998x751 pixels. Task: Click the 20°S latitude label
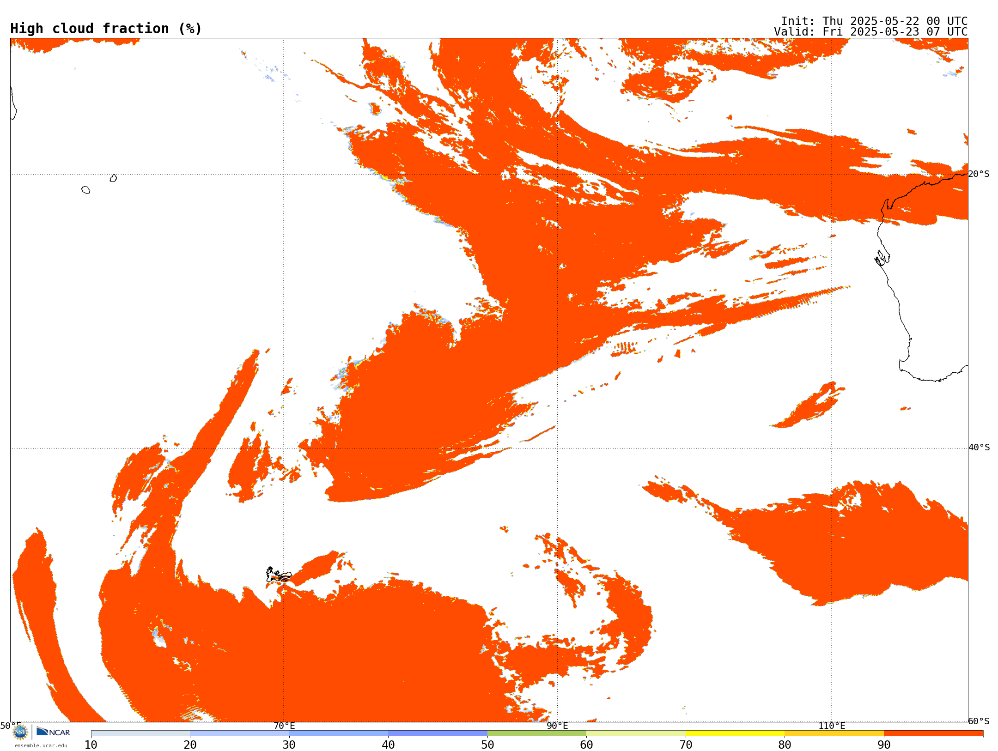(979, 174)
